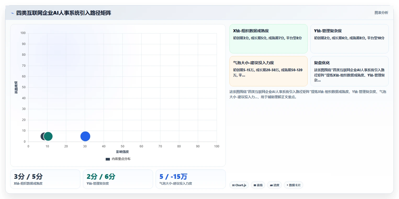Click the 内容重点分布 legend label
This screenshot has width=399, height=199.
(x=121, y=159)
